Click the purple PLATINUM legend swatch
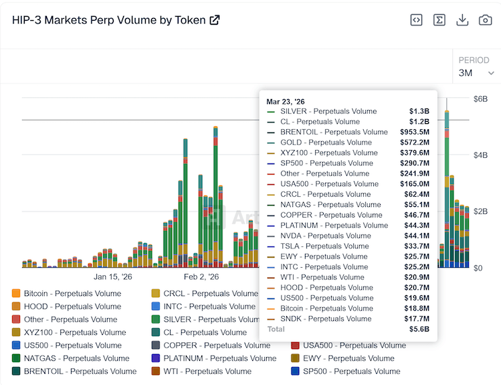The image size is (501, 385). [x=156, y=358]
